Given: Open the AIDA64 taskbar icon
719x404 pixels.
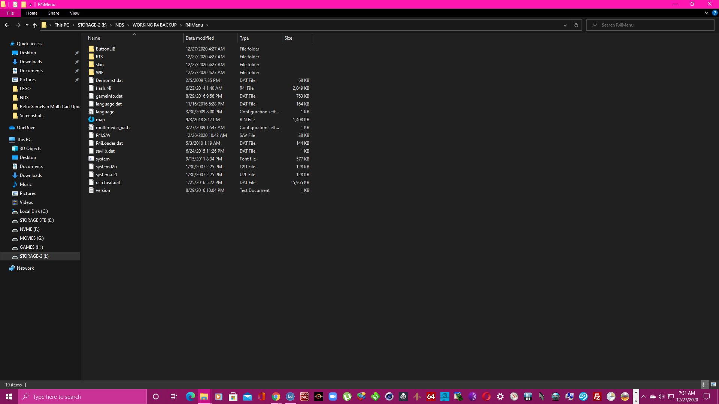Looking at the screenshot, I should 431,397.
